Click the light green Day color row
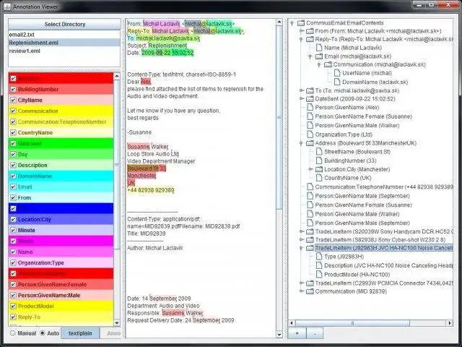The height and width of the screenshot is (347, 462). 61,154
